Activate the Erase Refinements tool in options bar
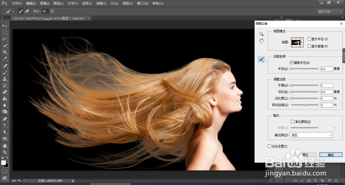This screenshot has height=185, width=345. (27, 11)
